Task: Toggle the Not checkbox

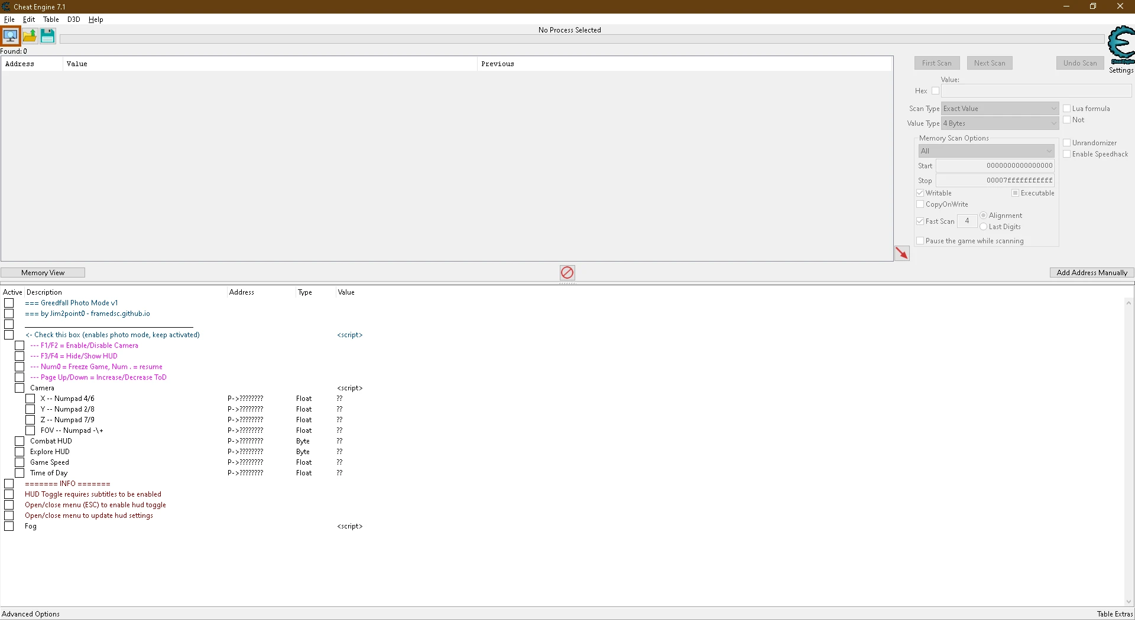Action: pyautogui.click(x=1067, y=120)
